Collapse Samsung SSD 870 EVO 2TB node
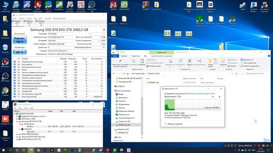273x153 pixels. pyautogui.click(x=17, y=122)
